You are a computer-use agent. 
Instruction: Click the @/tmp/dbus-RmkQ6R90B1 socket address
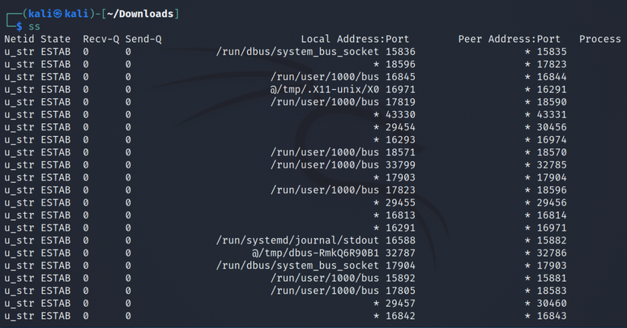click(x=315, y=253)
